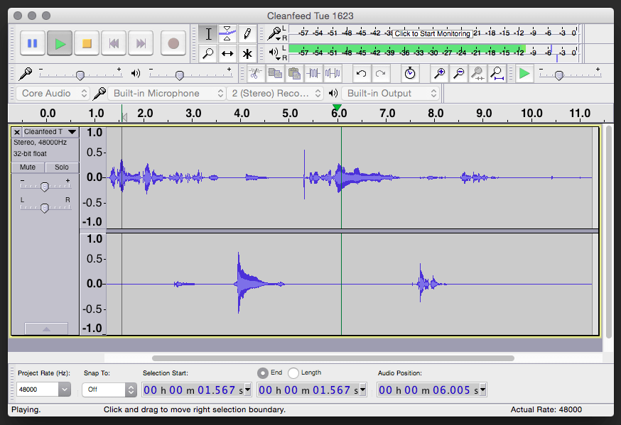Solo the Cleanfeed track
This screenshot has height=425, width=621.
pos(61,167)
